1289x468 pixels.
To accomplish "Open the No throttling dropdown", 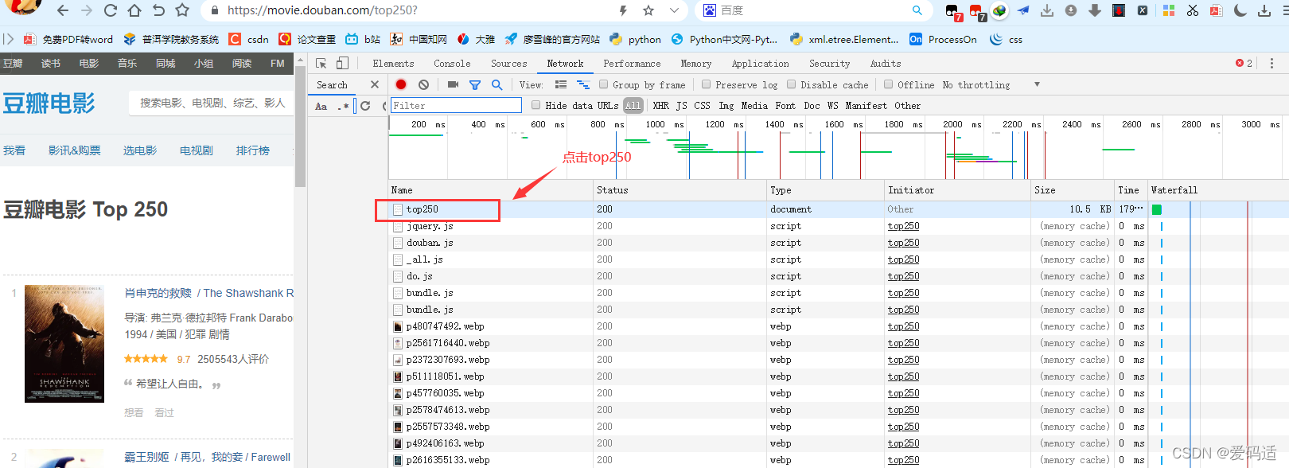I will point(991,84).
